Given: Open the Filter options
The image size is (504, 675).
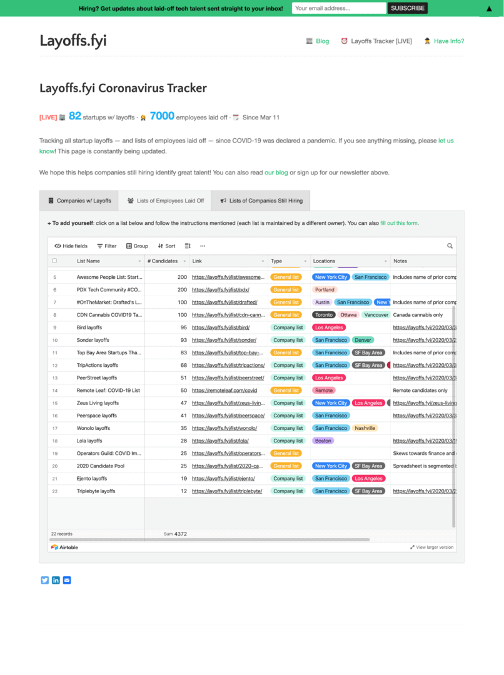Looking at the screenshot, I should [106, 246].
